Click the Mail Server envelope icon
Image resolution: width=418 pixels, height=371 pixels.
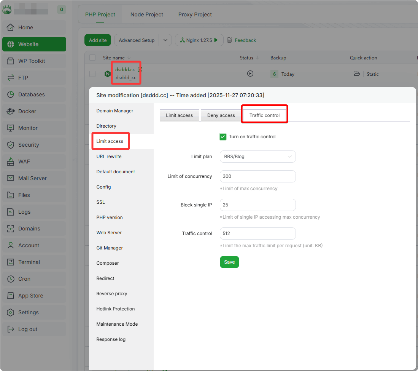point(11,178)
